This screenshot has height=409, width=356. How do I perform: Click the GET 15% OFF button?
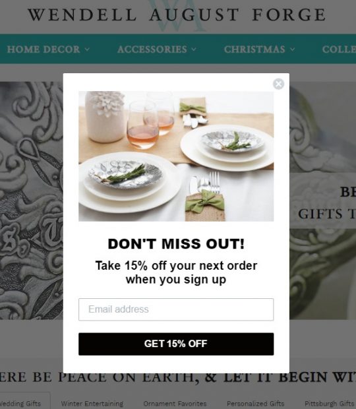coord(176,344)
